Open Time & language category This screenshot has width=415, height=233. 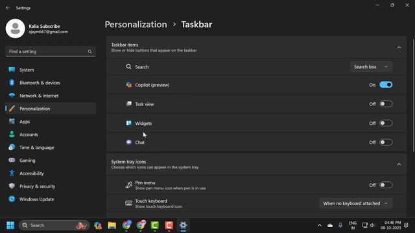click(x=51, y=148)
